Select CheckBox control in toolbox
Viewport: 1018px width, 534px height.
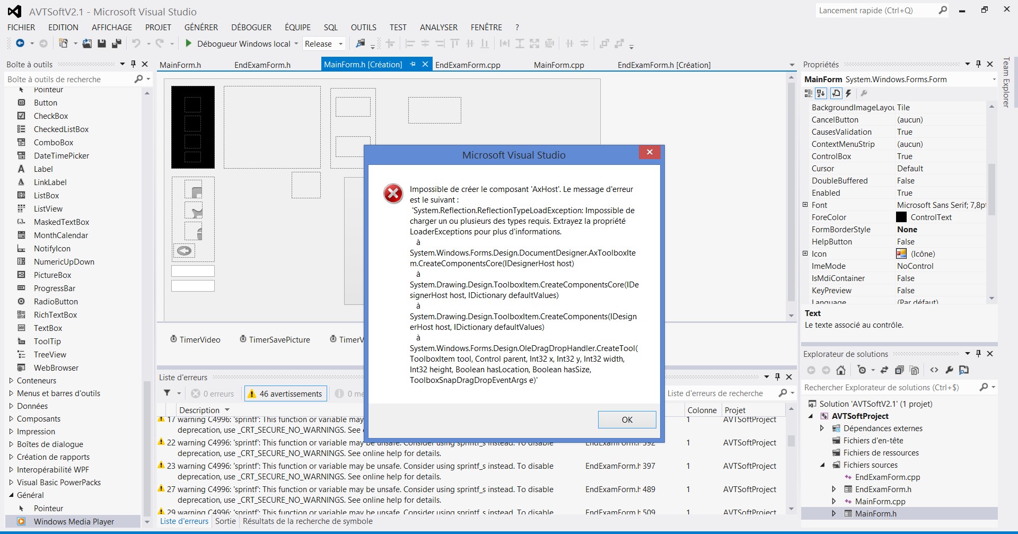tap(51, 116)
